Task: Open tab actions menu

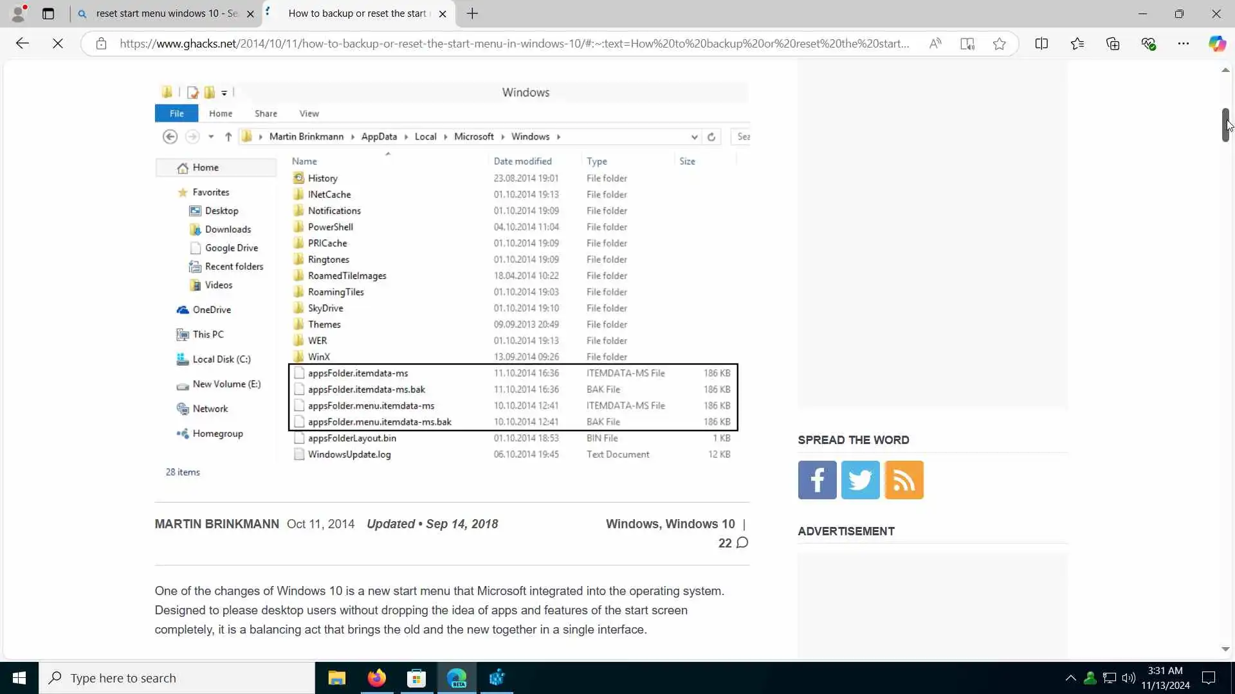Action: point(48,13)
